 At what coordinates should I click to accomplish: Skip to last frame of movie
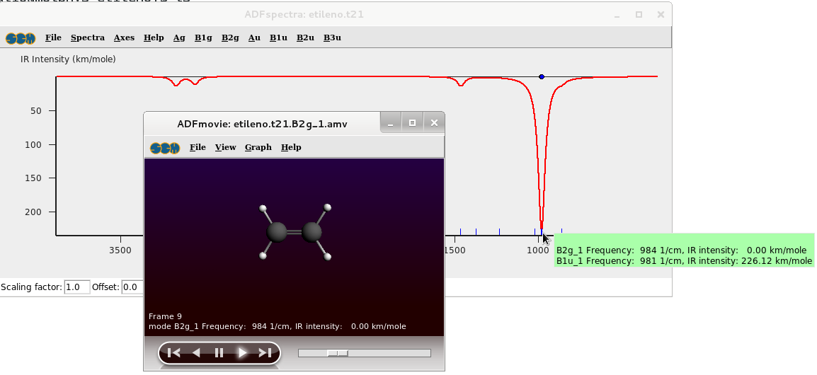pos(265,352)
